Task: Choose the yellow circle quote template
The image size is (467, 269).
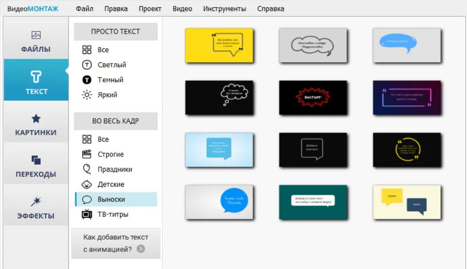Action: [407, 150]
